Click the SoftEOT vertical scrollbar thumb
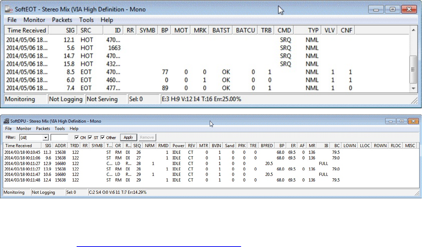Image resolution: width=422 pixels, height=247 pixels. pos(414,70)
